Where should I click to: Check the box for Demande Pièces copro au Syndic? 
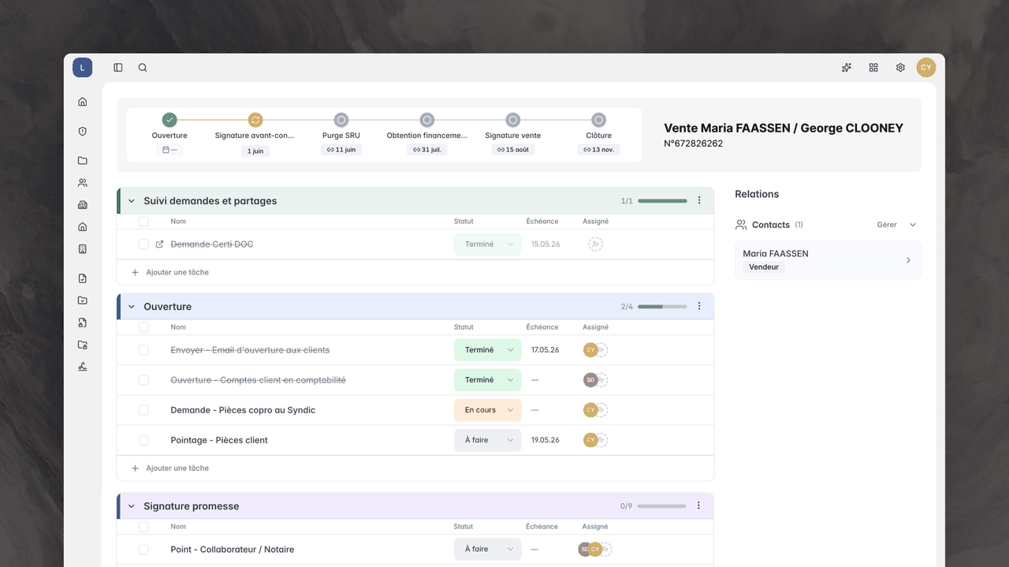click(143, 410)
